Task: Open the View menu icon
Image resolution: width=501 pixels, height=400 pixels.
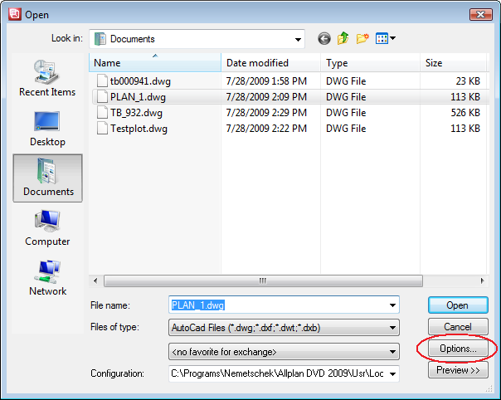Action: pyautogui.click(x=386, y=39)
